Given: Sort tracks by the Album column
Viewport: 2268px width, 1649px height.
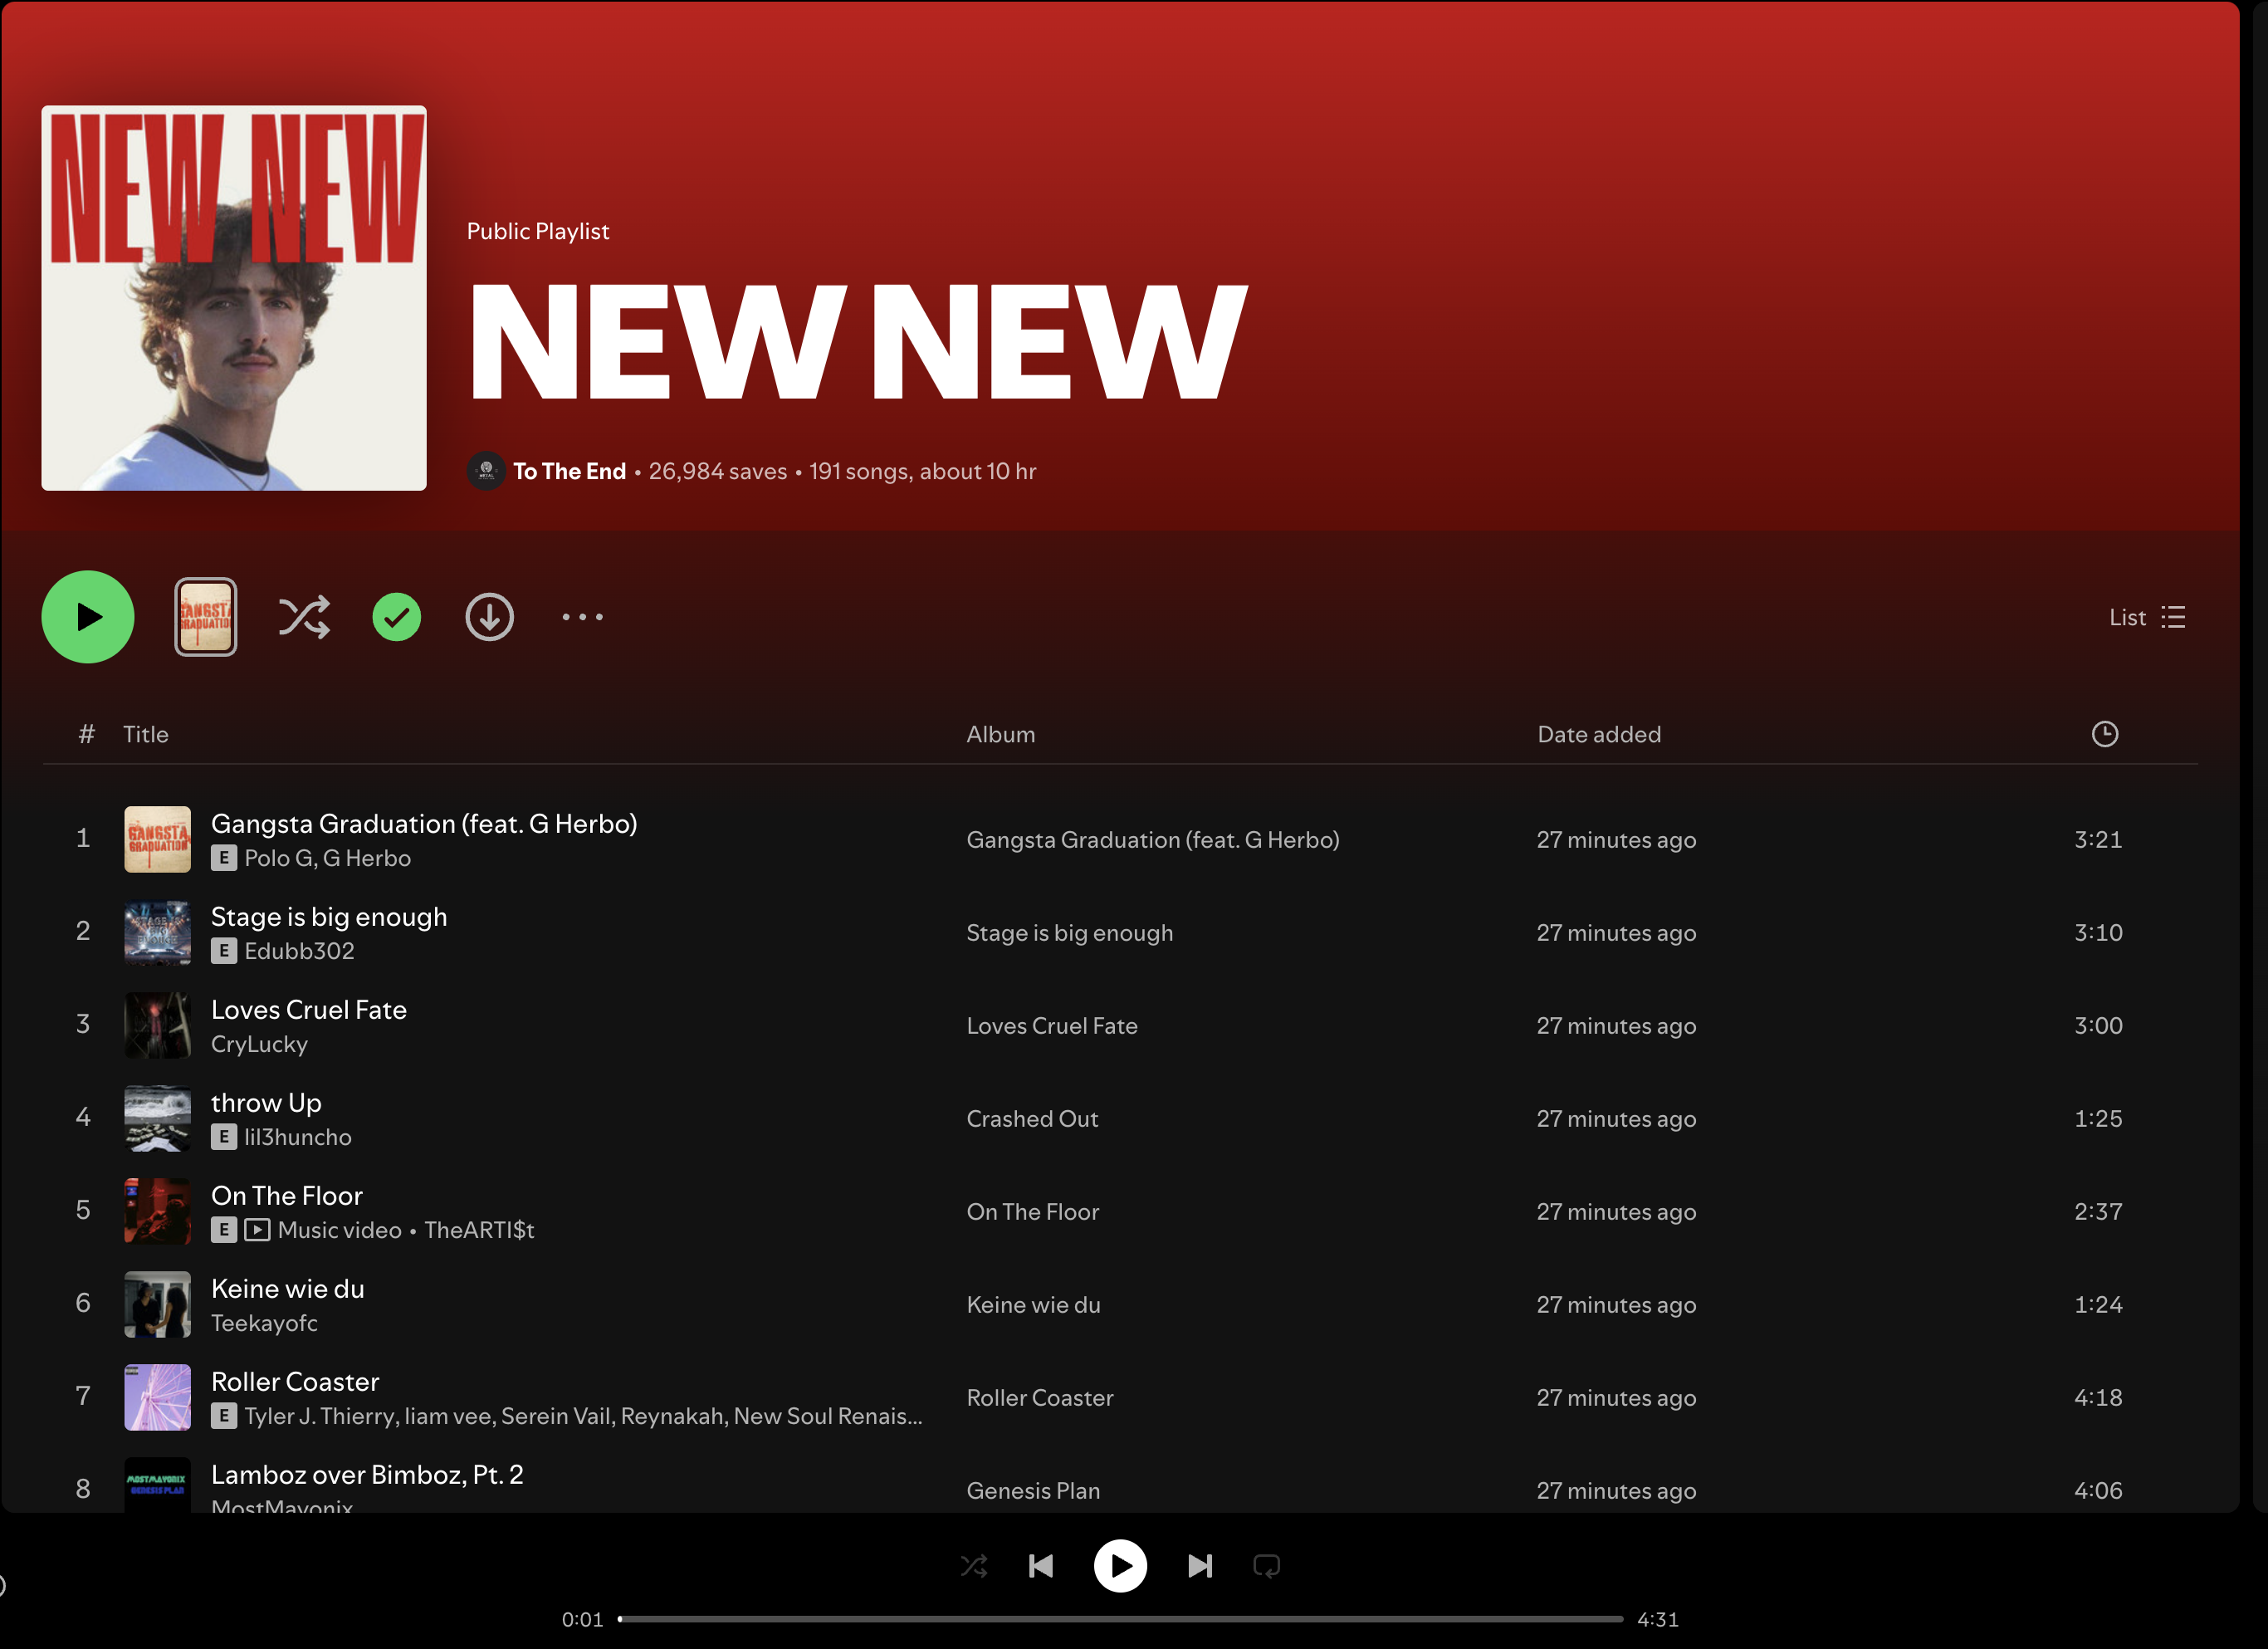Looking at the screenshot, I should coord(1000,734).
